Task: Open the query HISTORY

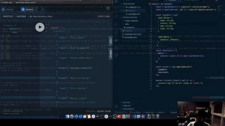Action: click(x=21, y=16)
